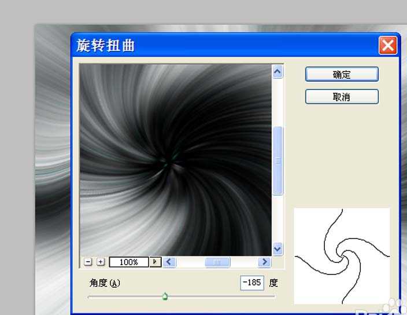Click the vertical scrollbar thumb
This screenshot has width=407, height=315.
point(277,160)
